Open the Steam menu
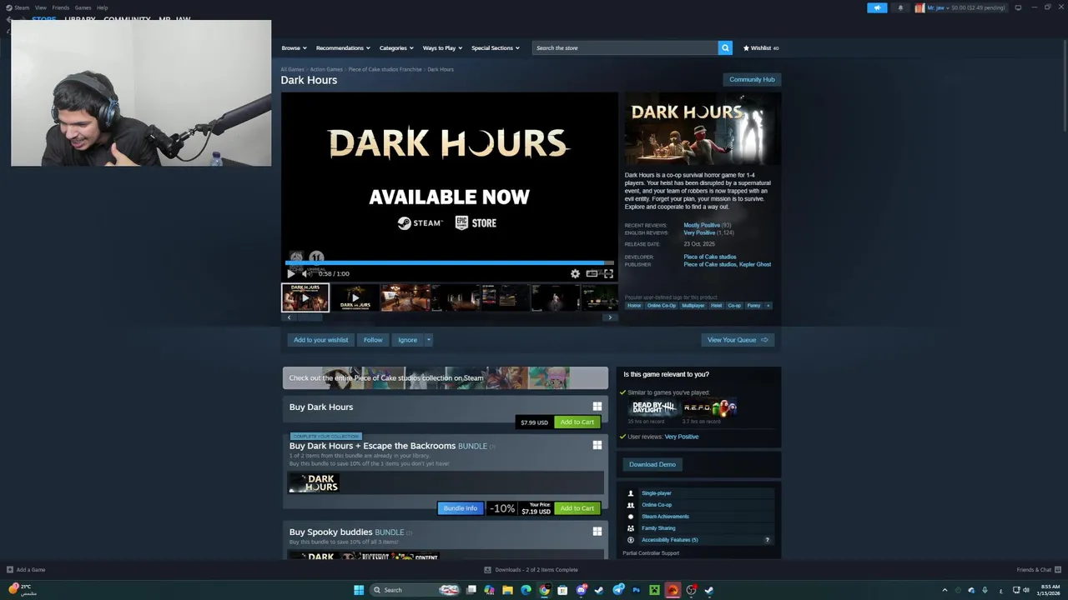 coord(18,7)
